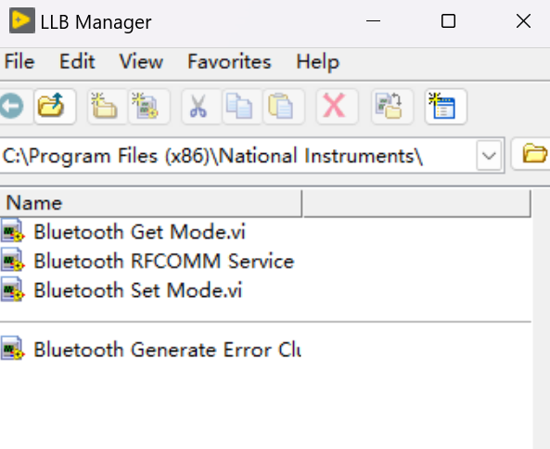This screenshot has width=550, height=449.
Task: Click the LLB Manager title bar app icon
Action: 22,20
